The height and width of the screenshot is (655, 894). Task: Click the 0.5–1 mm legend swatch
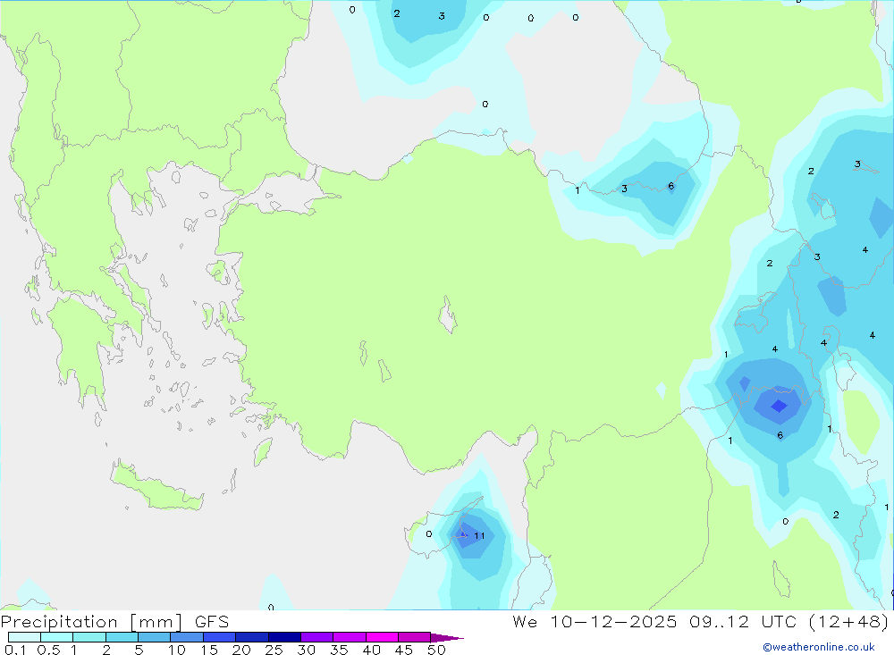57,637
